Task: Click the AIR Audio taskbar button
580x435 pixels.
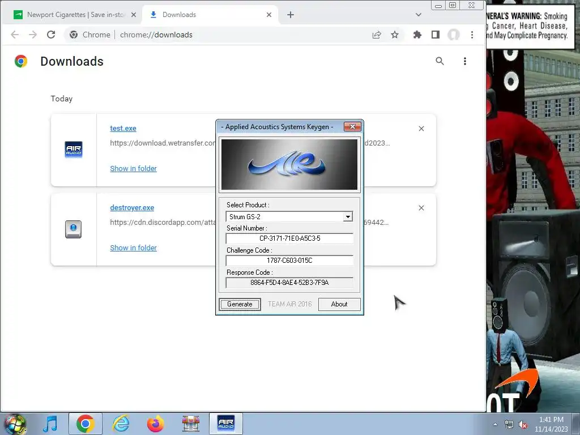Action: click(x=226, y=424)
